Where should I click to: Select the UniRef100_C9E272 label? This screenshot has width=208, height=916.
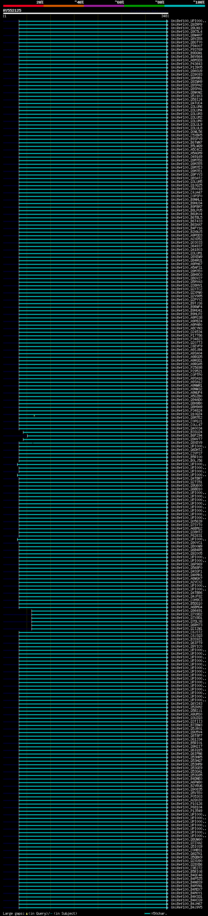point(187,868)
